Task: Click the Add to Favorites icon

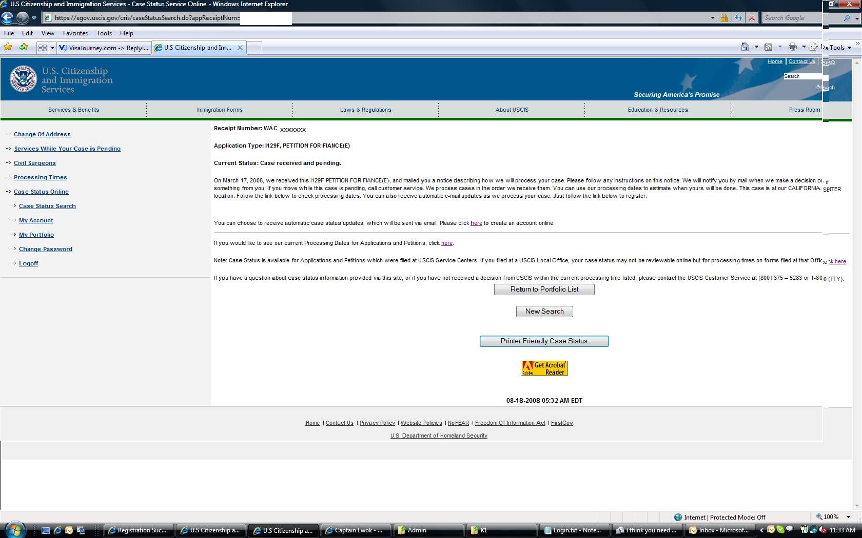Action: (x=24, y=47)
